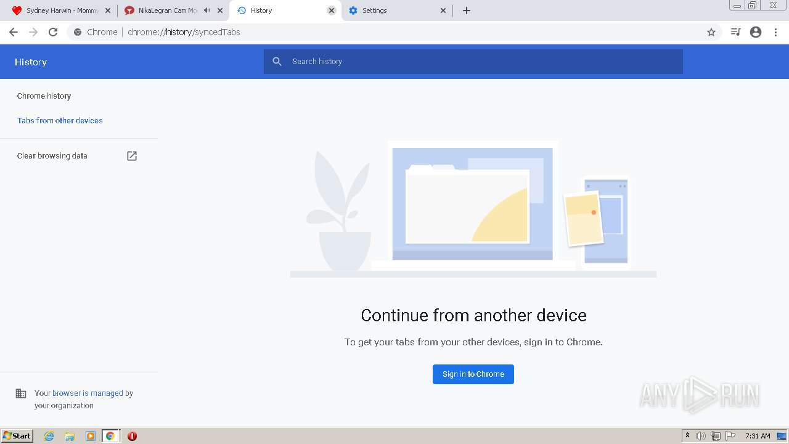Screen dimensions: 789x444
Task: Open the network tray icon
Action: tap(716, 436)
